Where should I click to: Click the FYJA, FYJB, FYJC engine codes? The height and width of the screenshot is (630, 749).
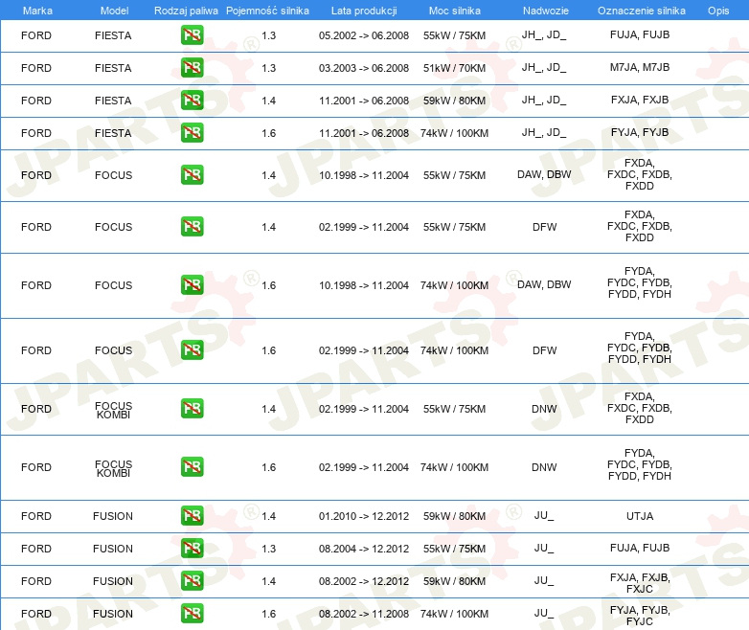click(x=640, y=616)
